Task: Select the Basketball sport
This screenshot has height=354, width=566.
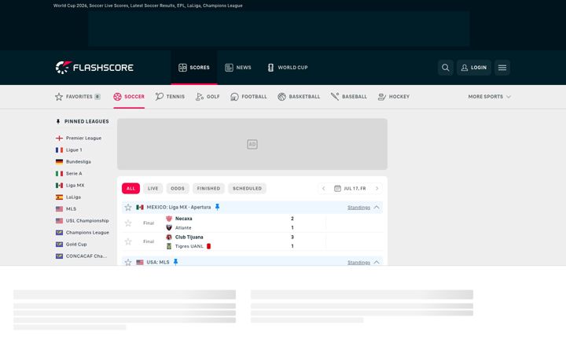Action: pyautogui.click(x=299, y=97)
